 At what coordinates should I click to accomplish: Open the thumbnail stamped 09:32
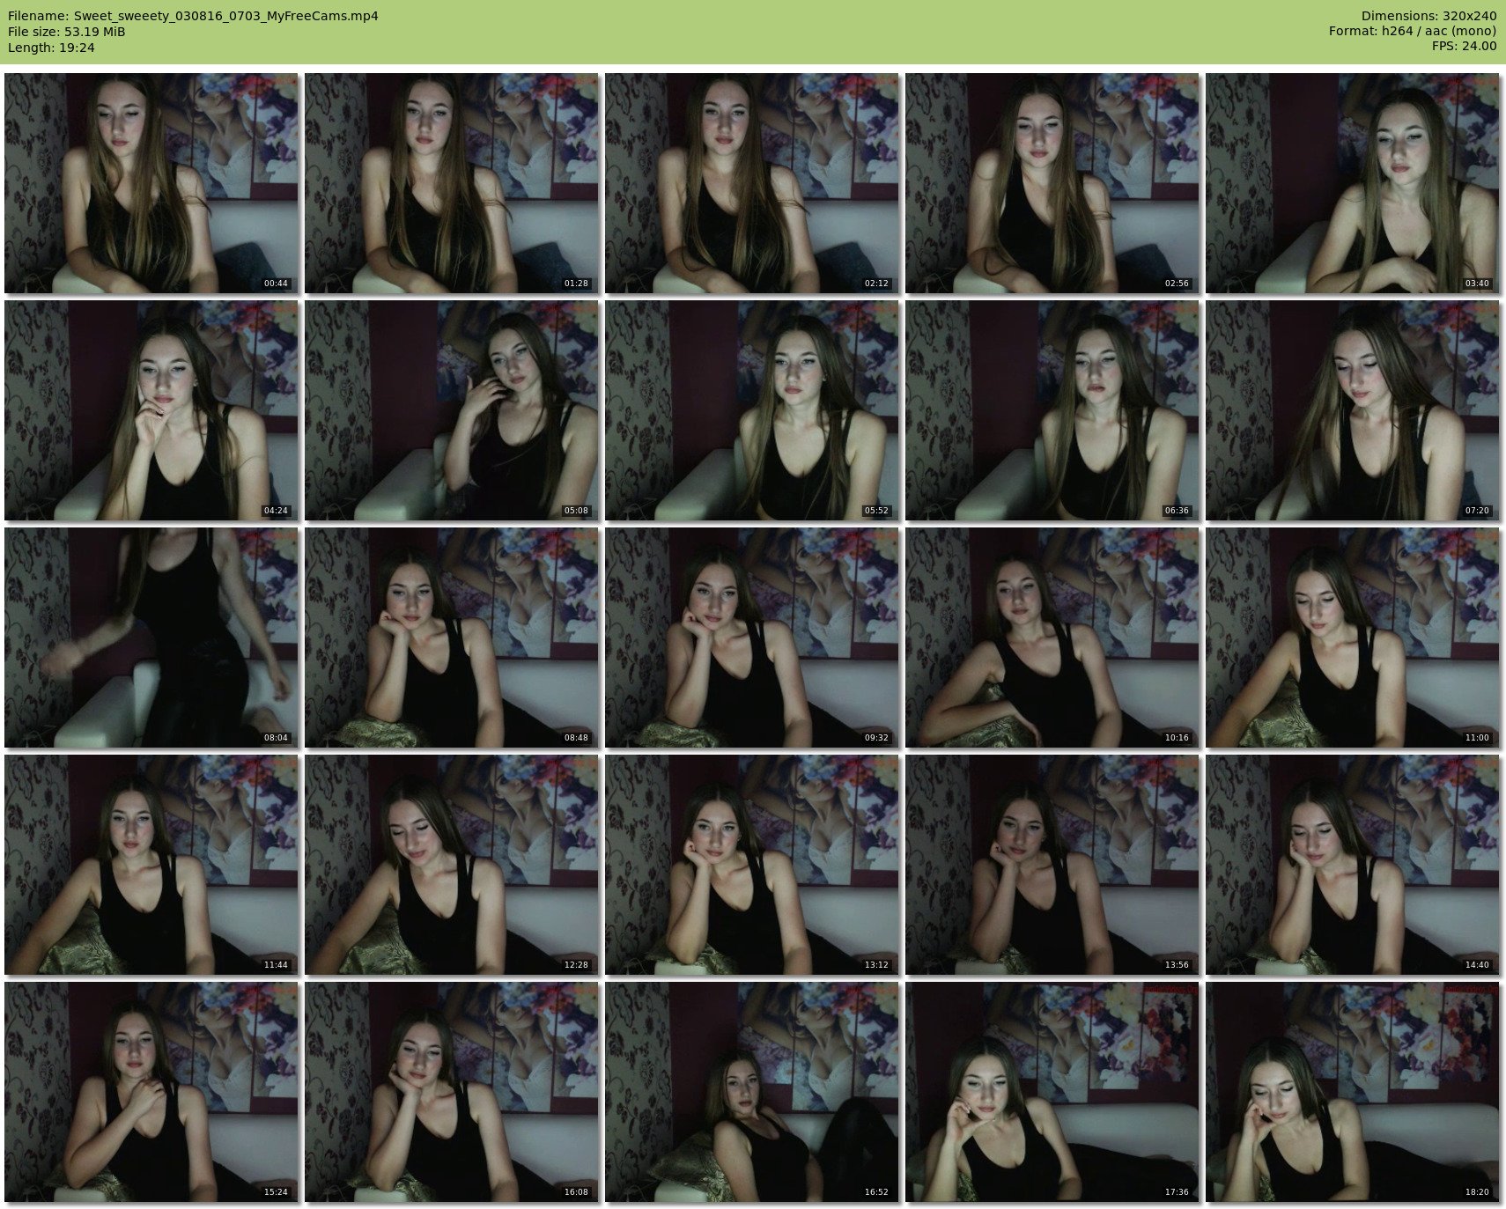pos(752,638)
